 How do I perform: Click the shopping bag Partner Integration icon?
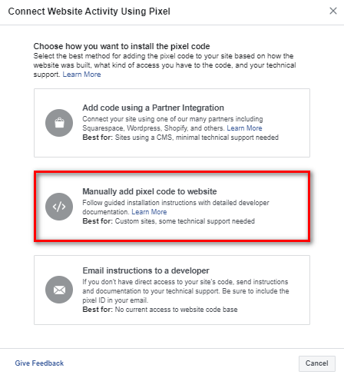click(x=59, y=123)
